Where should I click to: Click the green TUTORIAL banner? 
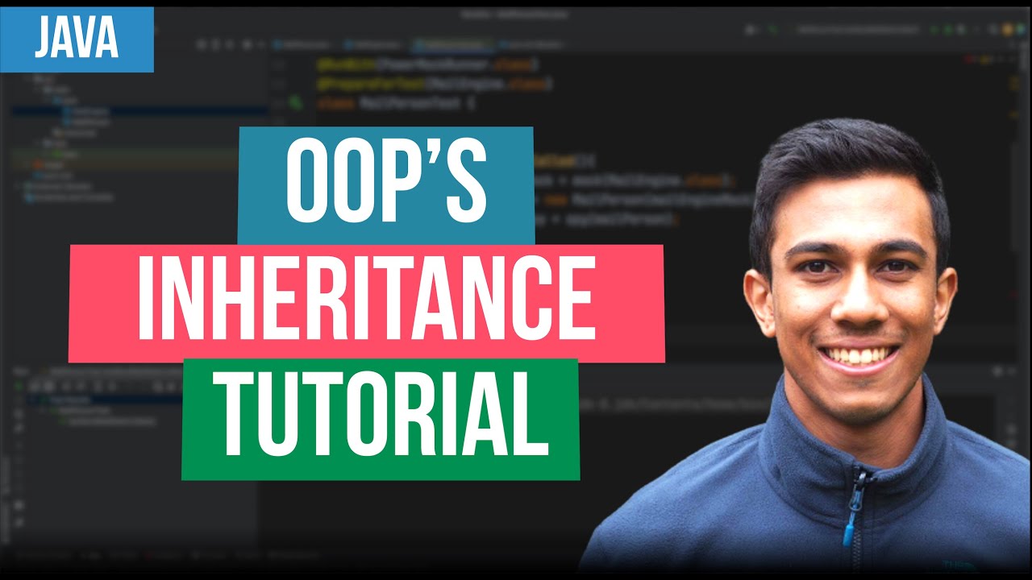tap(381, 419)
